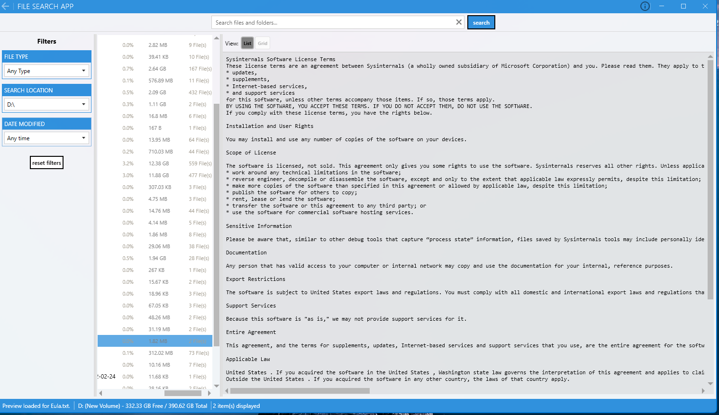This screenshot has width=719, height=415.
Task: Click preview pane scroll left arrow
Action: 227,391
